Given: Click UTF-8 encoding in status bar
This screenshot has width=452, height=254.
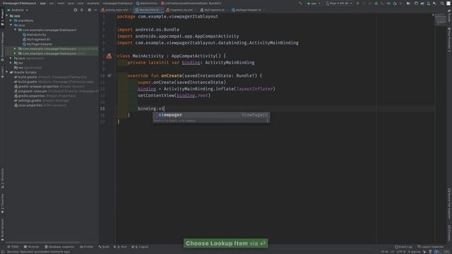Looking at the screenshot, I should 401,252.
